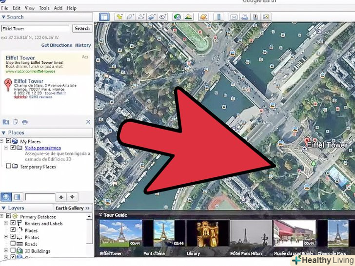Open the View menu
The image size is (355, 266).
(30, 8)
